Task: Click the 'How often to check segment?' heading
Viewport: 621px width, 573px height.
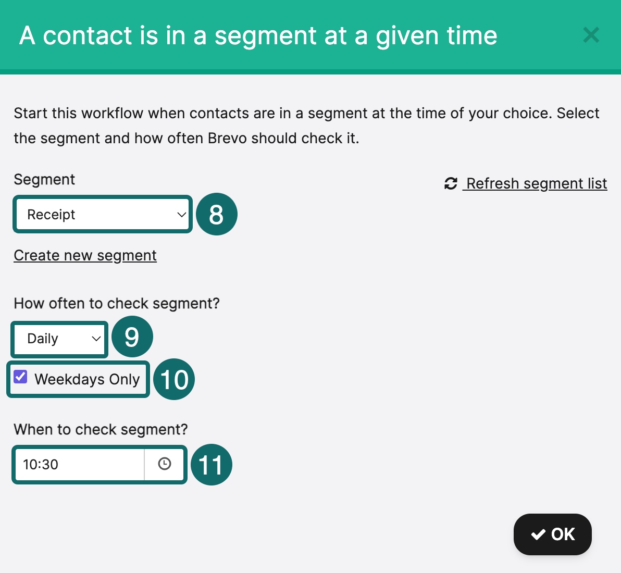Action: (x=117, y=303)
